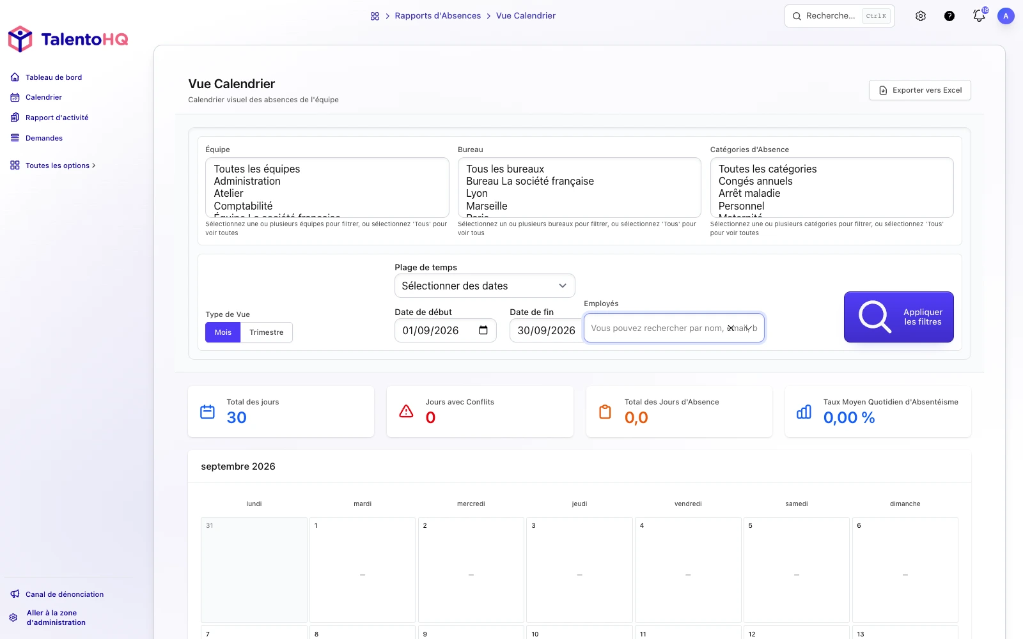
Task: Open the help question mark icon
Action: [949, 16]
